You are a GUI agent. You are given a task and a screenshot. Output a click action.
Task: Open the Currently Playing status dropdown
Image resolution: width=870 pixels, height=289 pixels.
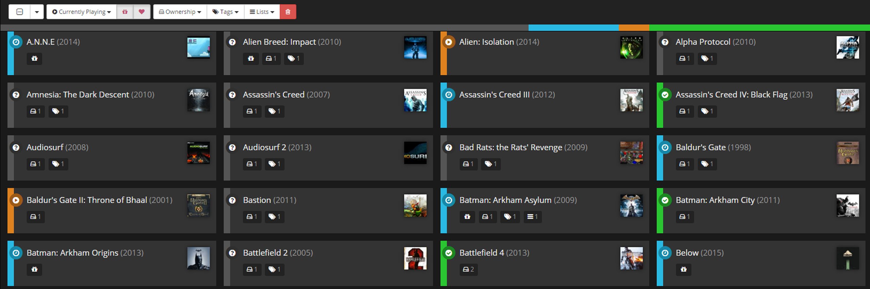[x=82, y=12]
